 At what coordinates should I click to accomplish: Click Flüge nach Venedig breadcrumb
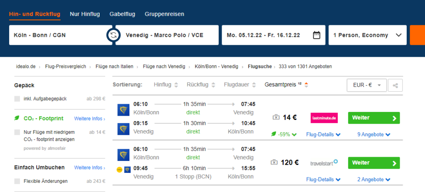pyautogui.click(x=163, y=66)
